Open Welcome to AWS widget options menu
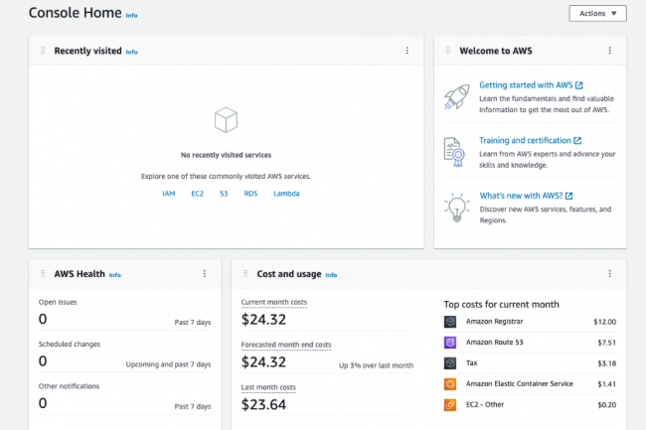This screenshot has width=646, height=430. (610, 51)
